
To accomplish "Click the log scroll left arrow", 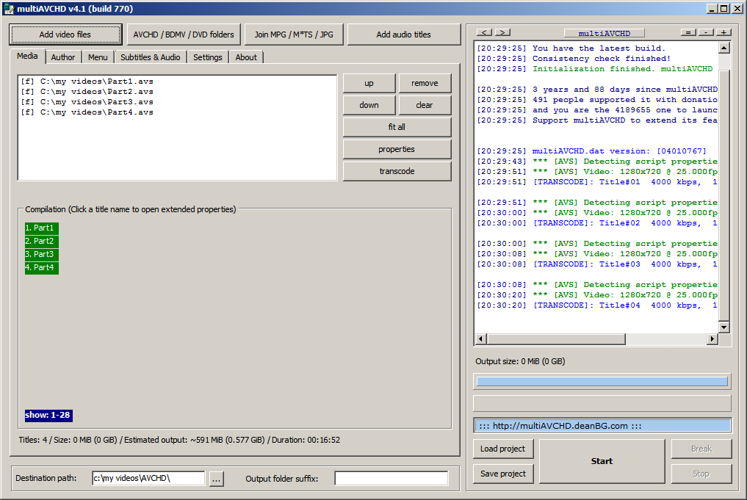I will click(480, 339).
